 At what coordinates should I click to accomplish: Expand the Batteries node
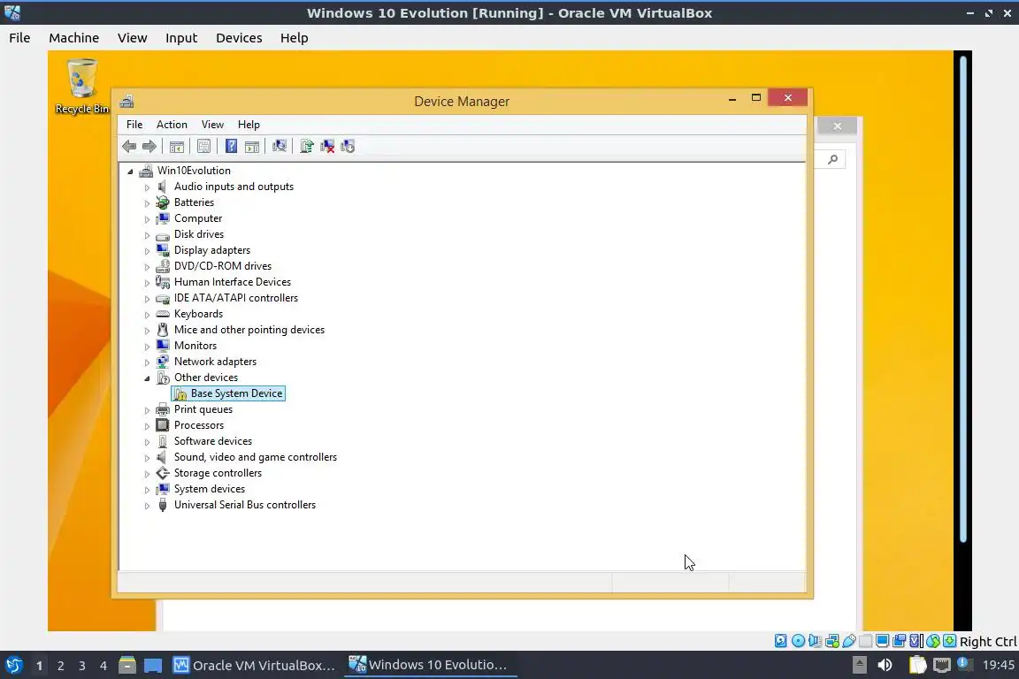(147, 203)
